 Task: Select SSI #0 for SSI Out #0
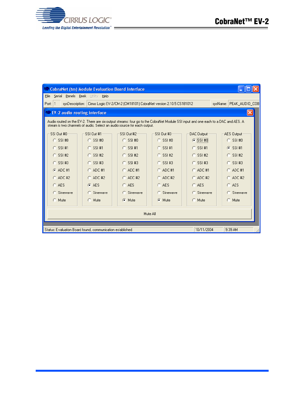54,140
